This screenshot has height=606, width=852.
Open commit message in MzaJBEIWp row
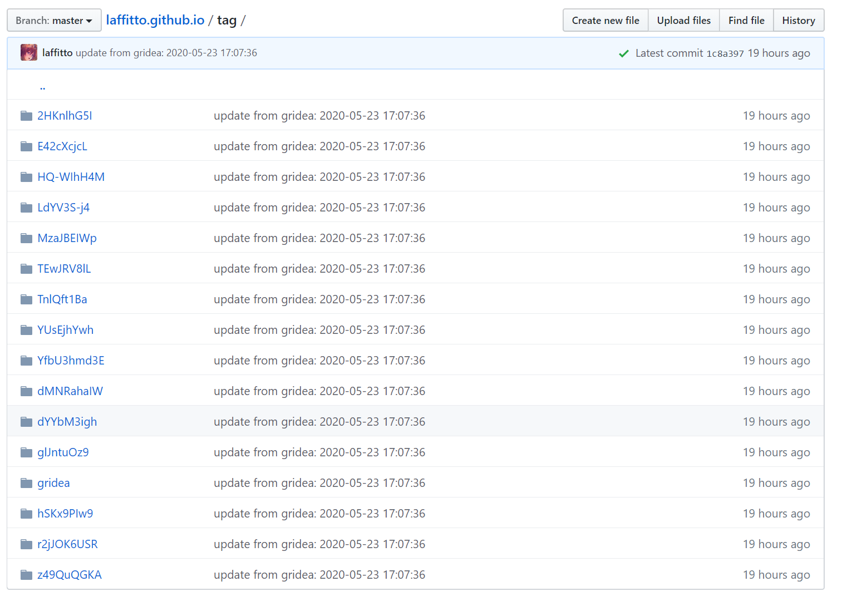click(x=319, y=238)
